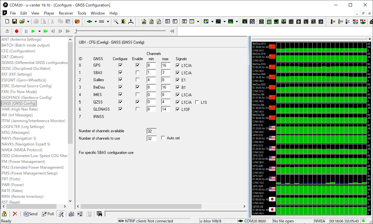Click the Eject log file icon
Viewport: 373px width, 224px height.
[7, 31]
